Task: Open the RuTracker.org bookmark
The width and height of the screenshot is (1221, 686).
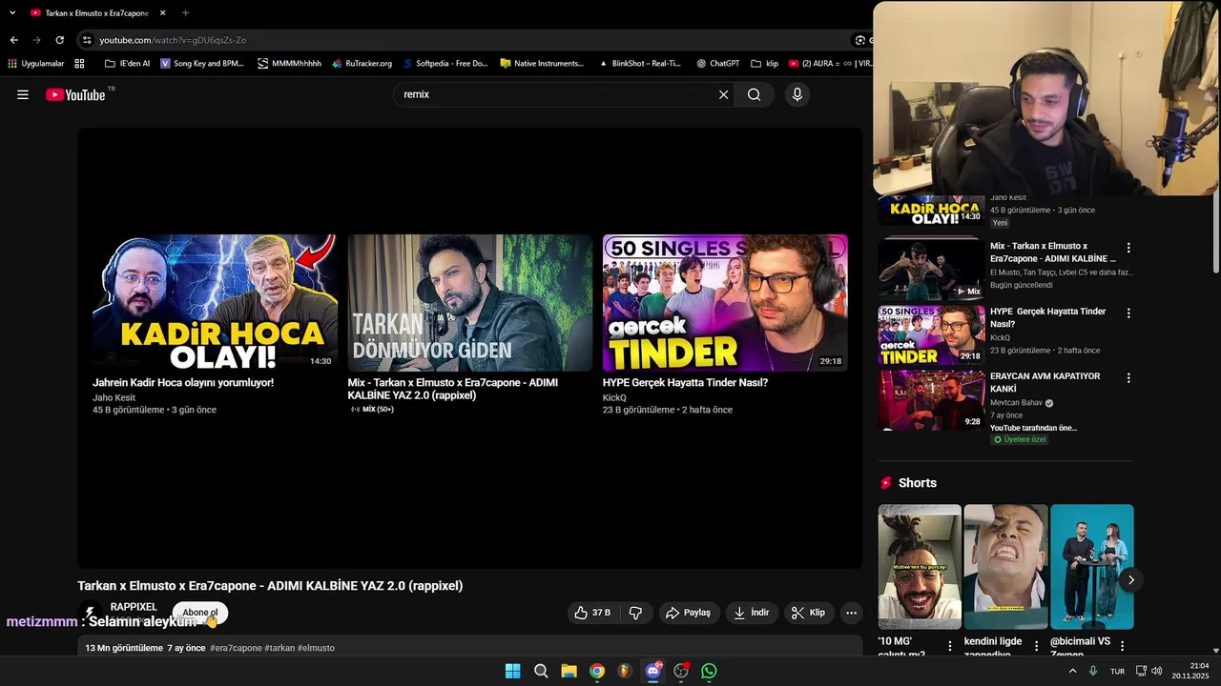Action: (362, 64)
